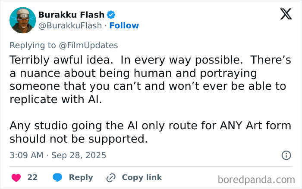
Task: Click the 22 likes count
Action: point(32,177)
